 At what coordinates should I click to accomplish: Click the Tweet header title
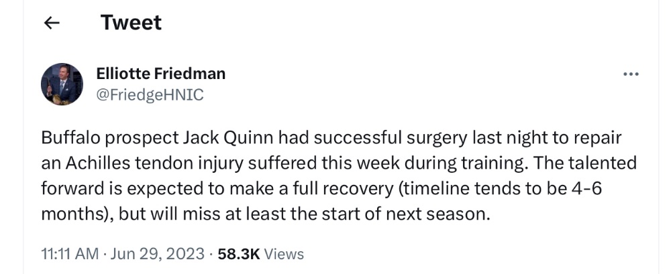131,22
